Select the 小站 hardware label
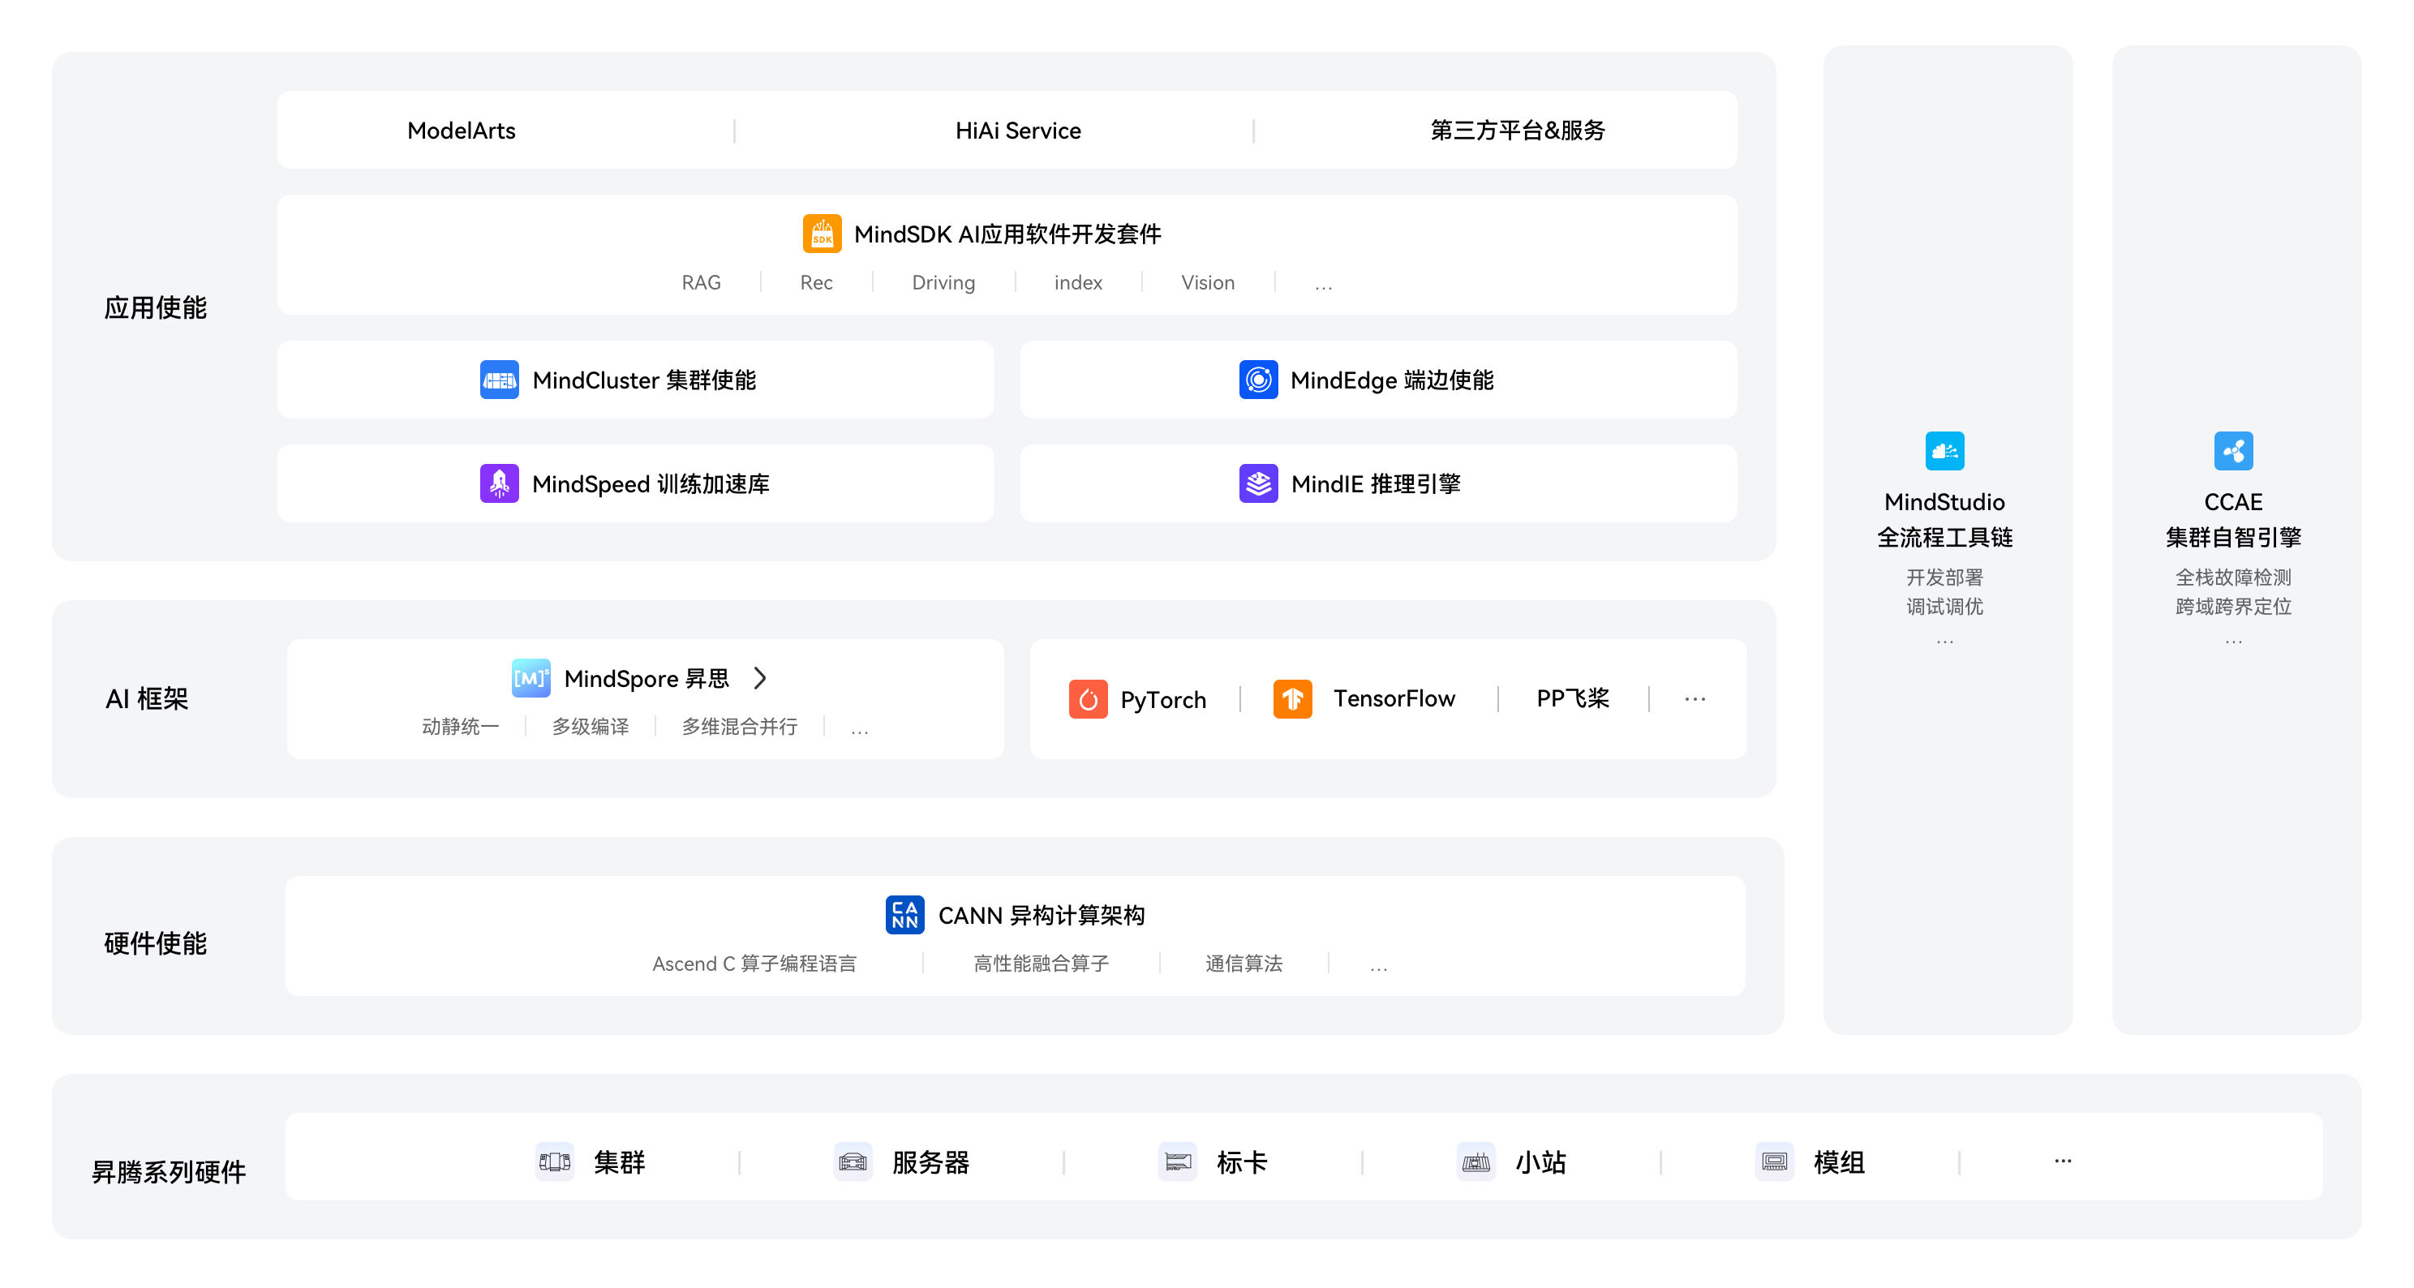 click(1540, 1161)
